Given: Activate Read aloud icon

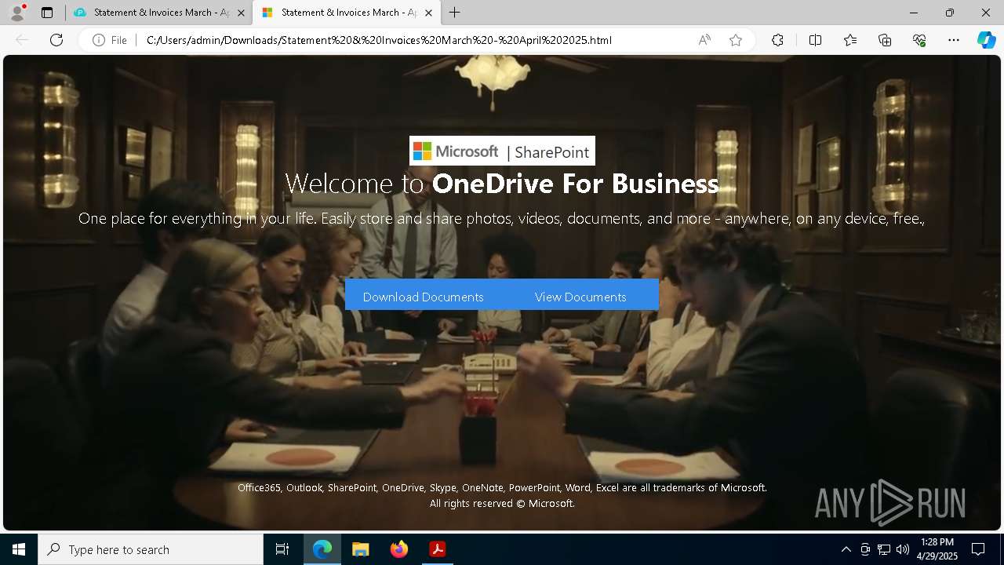Looking at the screenshot, I should (x=704, y=40).
